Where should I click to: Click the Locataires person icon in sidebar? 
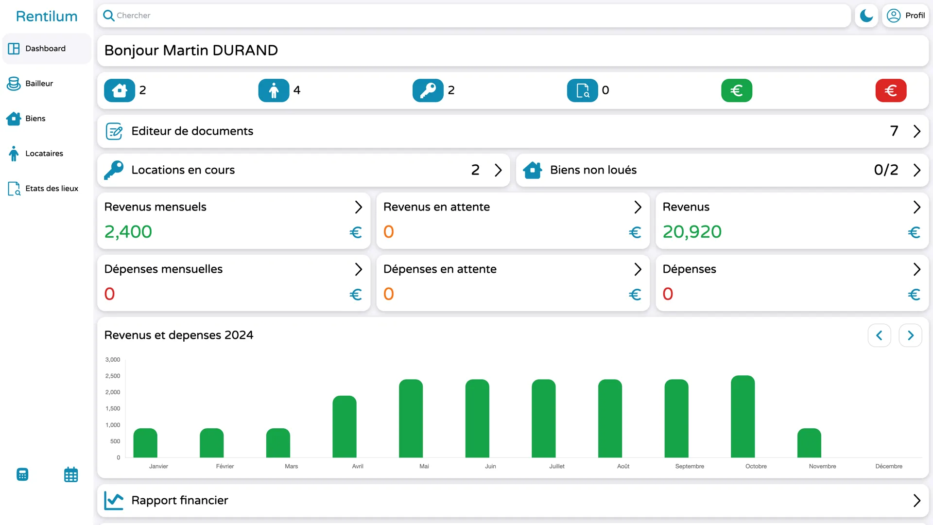point(14,154)
